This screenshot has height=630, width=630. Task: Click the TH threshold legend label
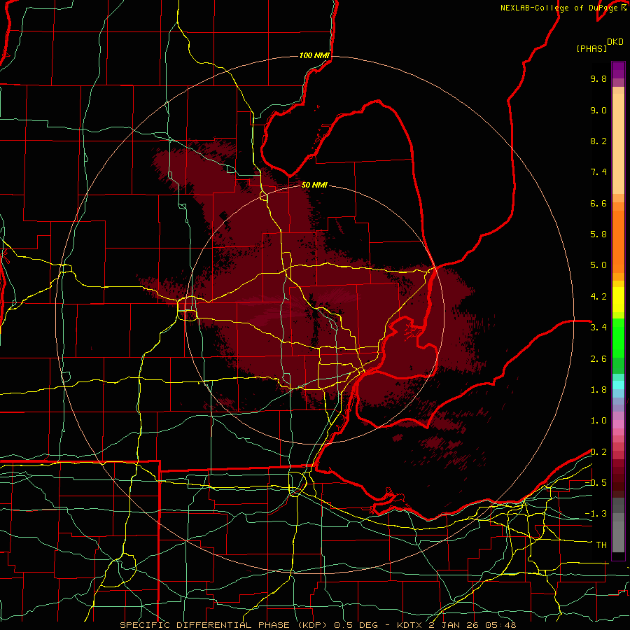pos(601,545)
